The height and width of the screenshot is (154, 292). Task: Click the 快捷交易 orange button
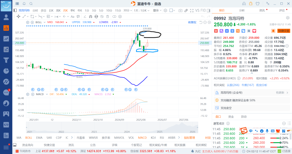284,31
